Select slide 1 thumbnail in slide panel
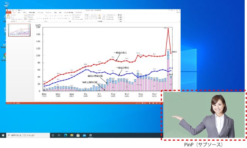The height and width of the screenshot is (148, 247). [x=19, y=30]
